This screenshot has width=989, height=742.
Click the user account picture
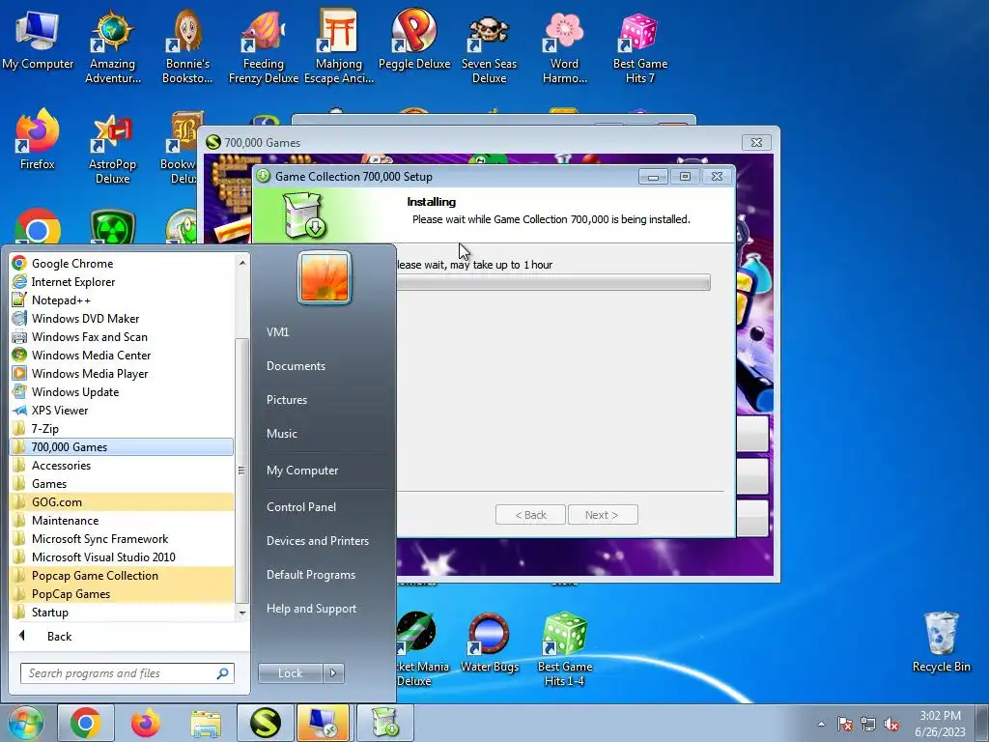click(325, 277)
